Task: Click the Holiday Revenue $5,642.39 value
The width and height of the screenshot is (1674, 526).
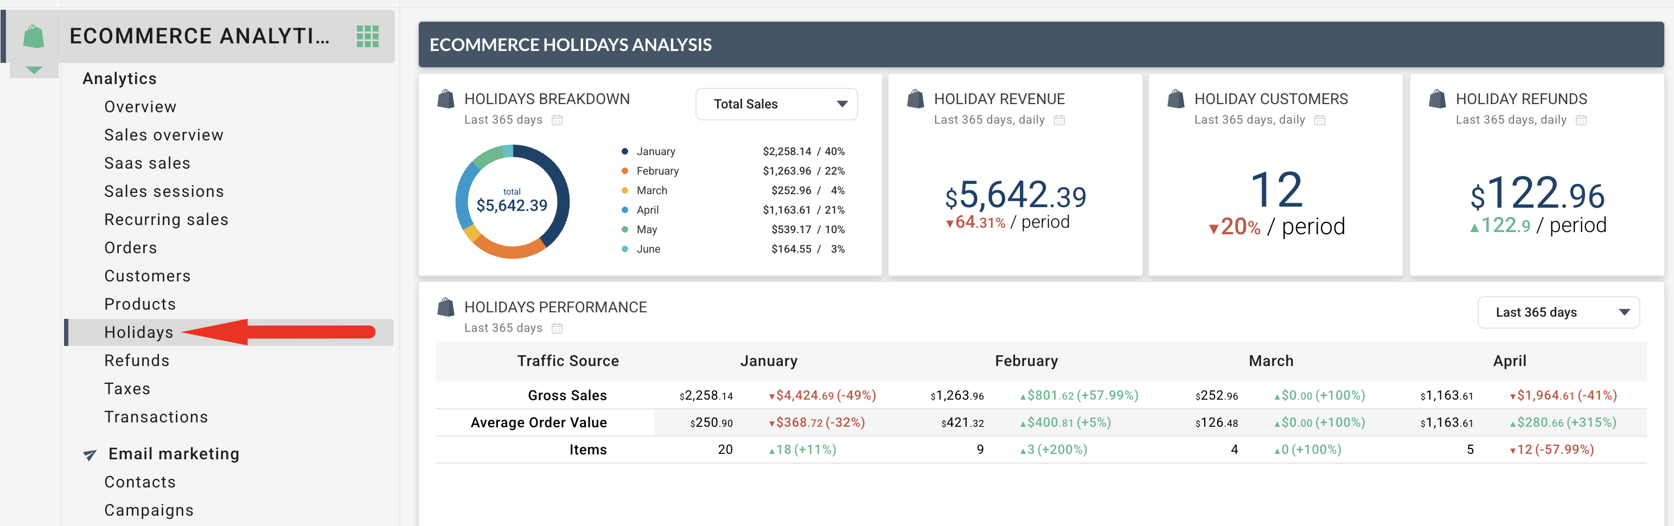Action: click(1015, 195)
